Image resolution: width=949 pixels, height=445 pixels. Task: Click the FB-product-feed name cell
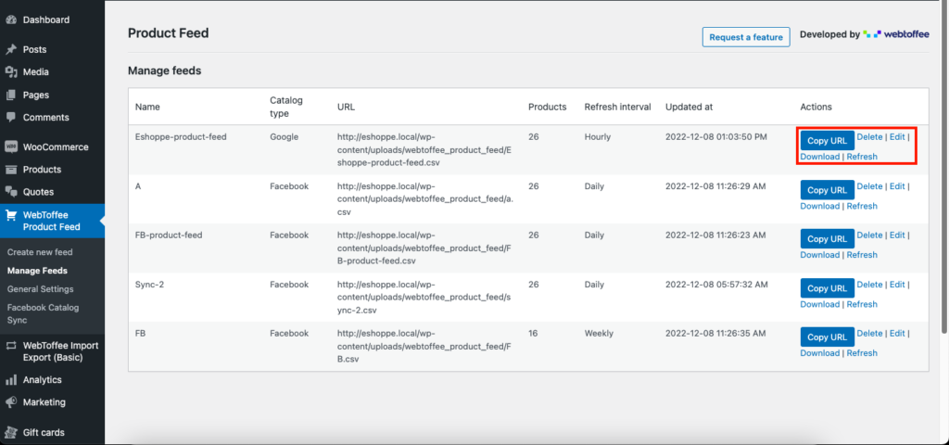coord(169,235)
